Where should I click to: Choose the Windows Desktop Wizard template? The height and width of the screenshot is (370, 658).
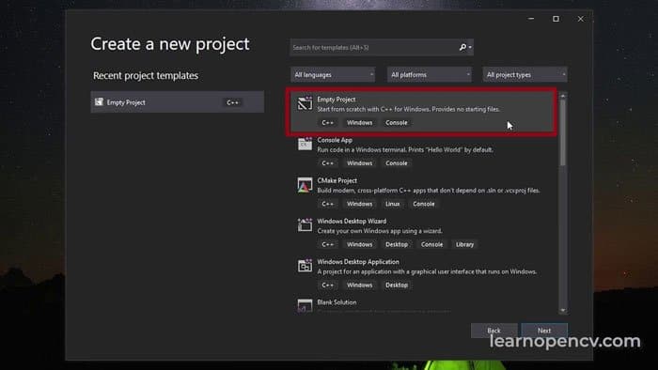(x=423, y=233)
